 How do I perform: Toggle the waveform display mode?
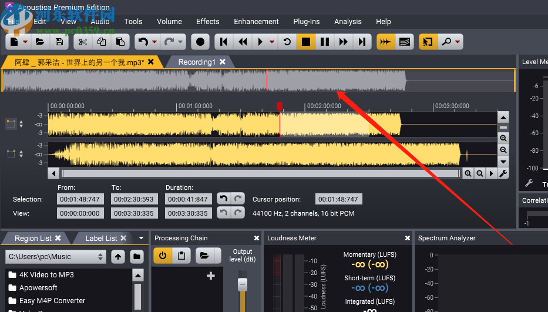pyautogui.click(x=386, y=42)
